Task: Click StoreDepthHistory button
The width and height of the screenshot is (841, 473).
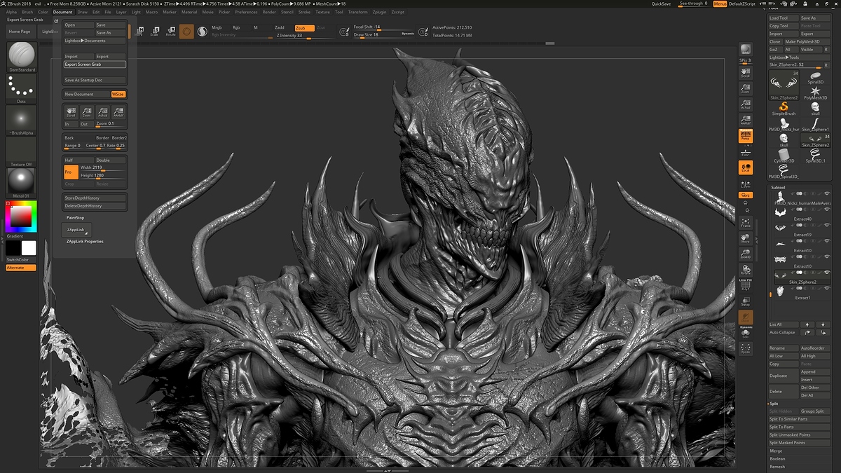Action: click(x=95, y=198)
